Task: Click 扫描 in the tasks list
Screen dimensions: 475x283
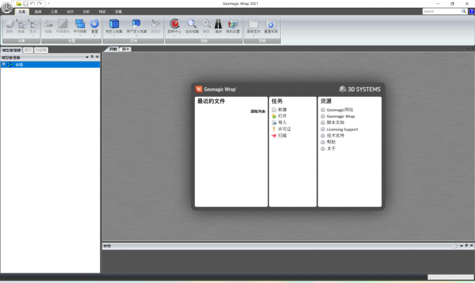Action: 282,135
